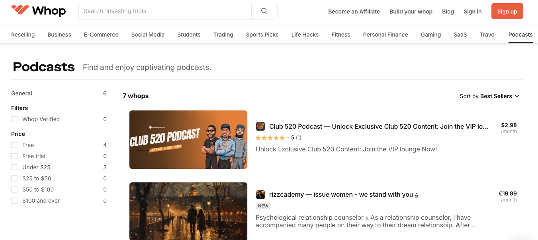Click the Club 520 Podcast avatar icon
The height and width of the screenshot is (240, 538).
260,126
